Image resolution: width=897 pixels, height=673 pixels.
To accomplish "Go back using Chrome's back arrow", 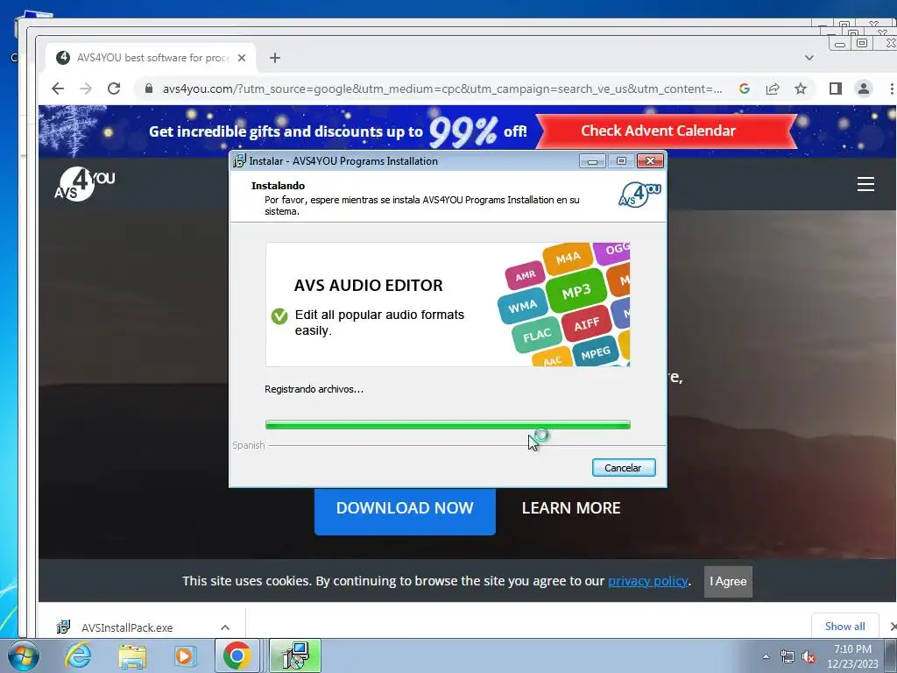I will pyautogui.click(x=58, y=89).
